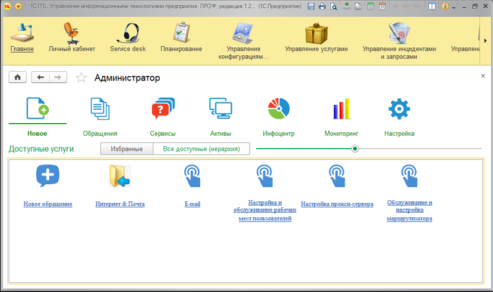Open the calculator icon in title bar
The image size is (493, 292).
click(x=371, y=7)
